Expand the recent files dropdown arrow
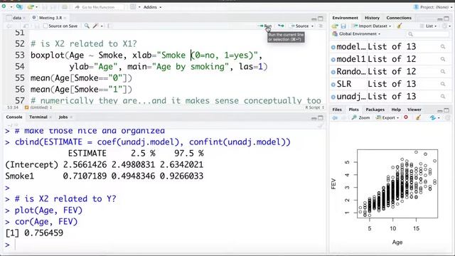Image resolution: width=455 pixels, height=256 pixels. tap(36, 7)
